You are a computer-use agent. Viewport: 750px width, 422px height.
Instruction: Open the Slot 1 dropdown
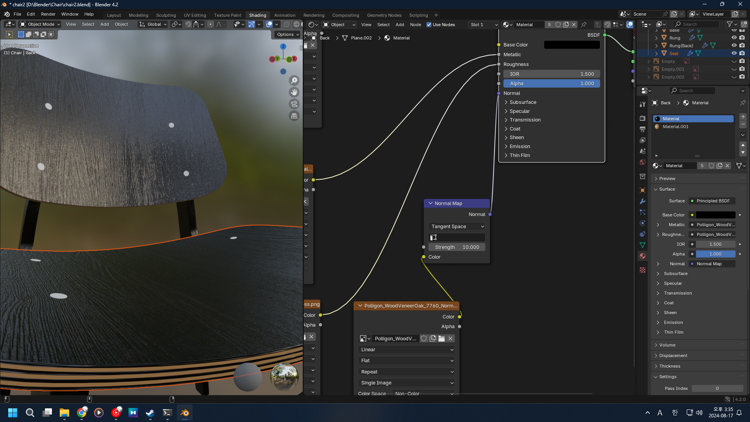click(484, 25)
